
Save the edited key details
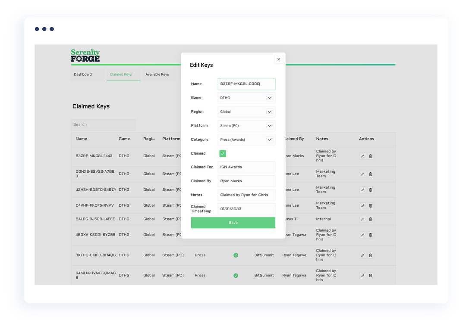click(233, 223)
